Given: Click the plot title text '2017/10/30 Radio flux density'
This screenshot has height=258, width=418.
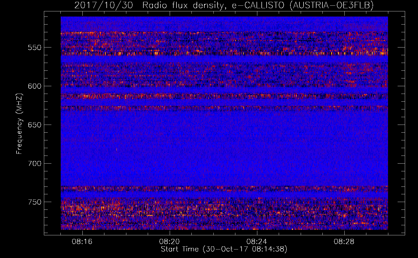Looking at the screenshot, I should (149, 5).
